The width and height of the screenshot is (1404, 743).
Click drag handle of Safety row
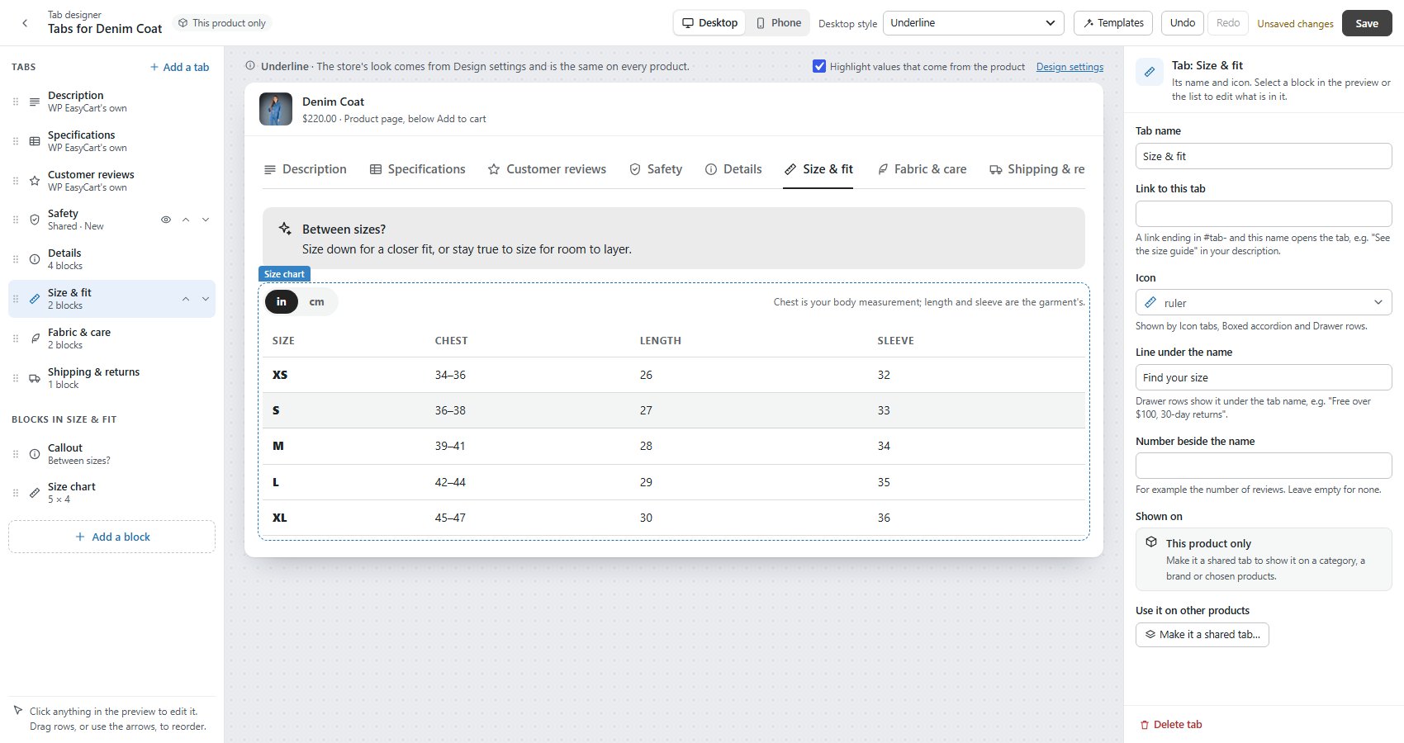click(x=16, y=220)
